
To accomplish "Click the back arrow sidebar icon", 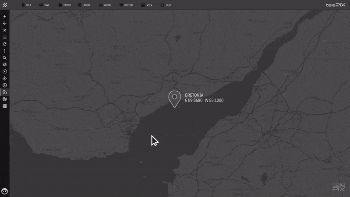I will [5, 23].
